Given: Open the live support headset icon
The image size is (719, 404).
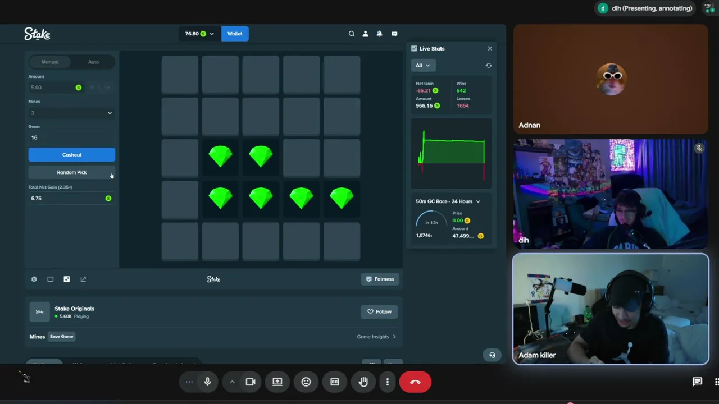Looking at the screenshot, I should pyautogui.click(x=492, y=355).
